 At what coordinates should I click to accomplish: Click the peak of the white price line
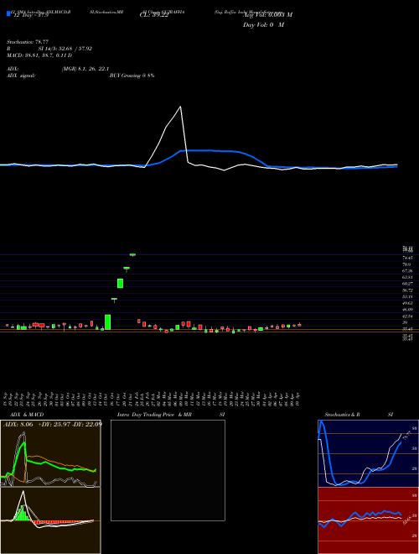pyautogui.click(x=180, y=107)
